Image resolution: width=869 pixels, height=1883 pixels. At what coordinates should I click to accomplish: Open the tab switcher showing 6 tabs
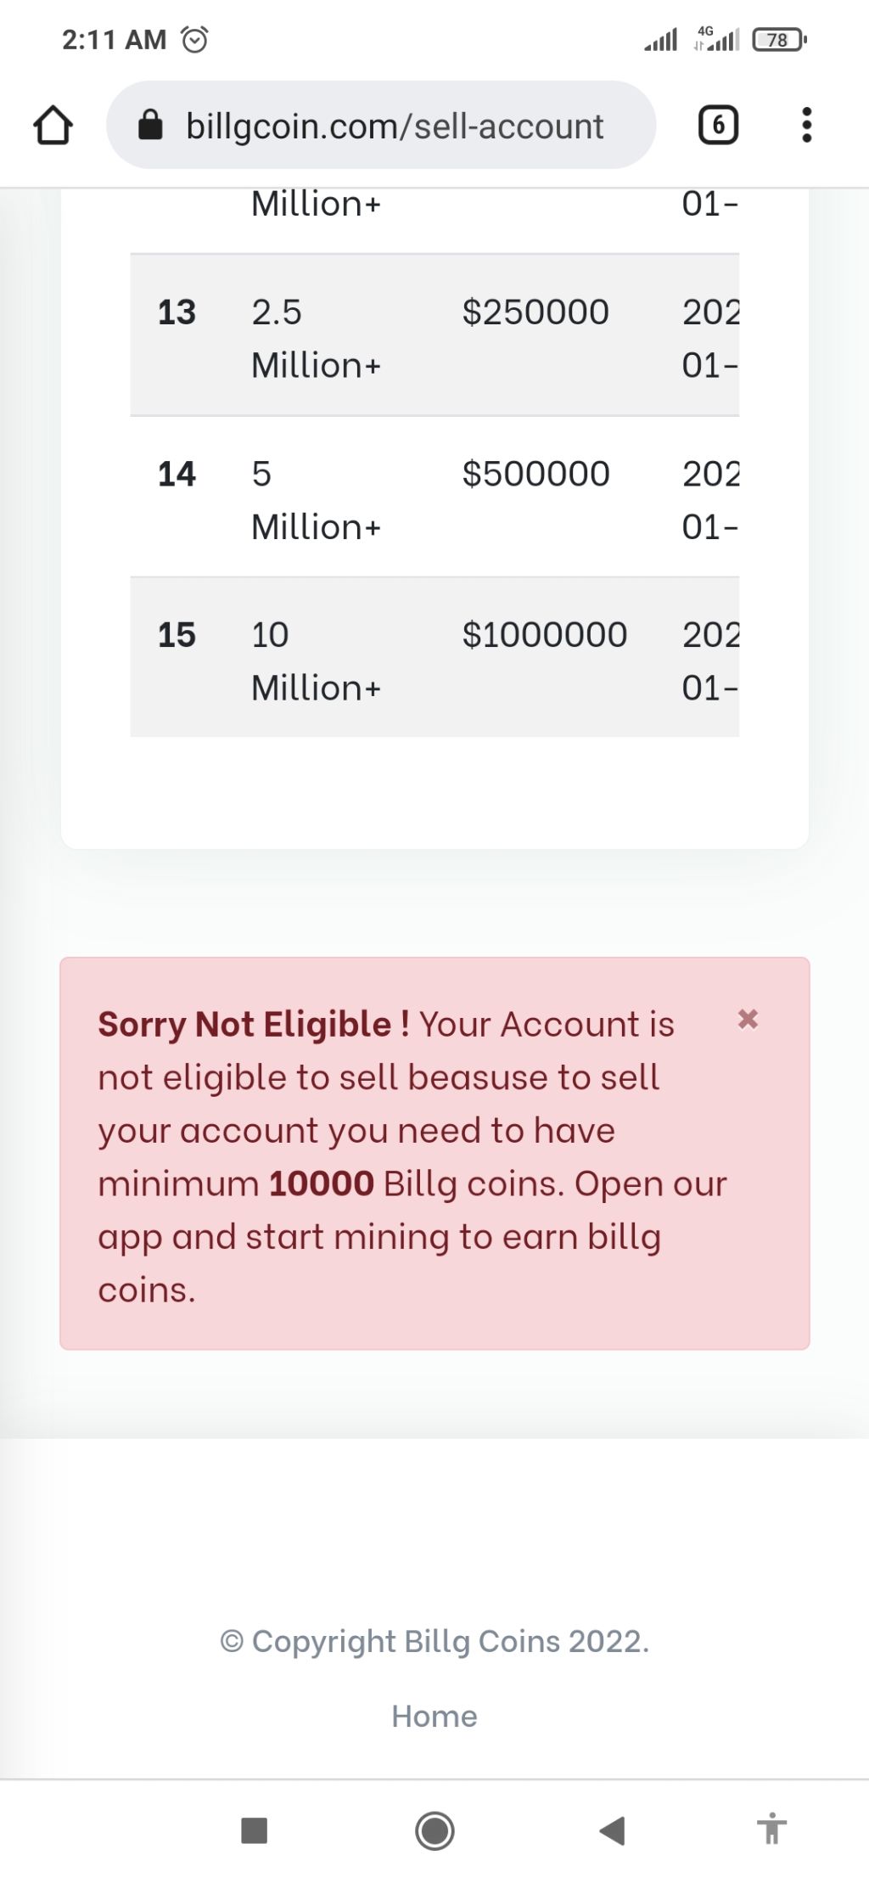[718, 126]
